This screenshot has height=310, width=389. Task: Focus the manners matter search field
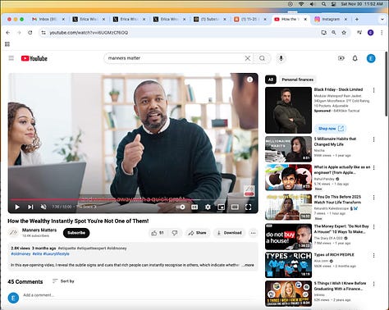(x=175, y=58)
